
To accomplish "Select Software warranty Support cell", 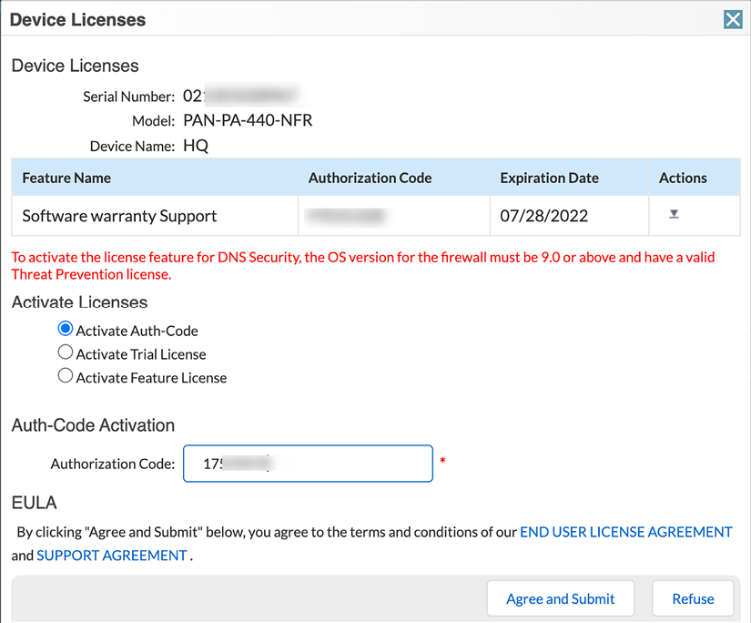I will point(155,216).
